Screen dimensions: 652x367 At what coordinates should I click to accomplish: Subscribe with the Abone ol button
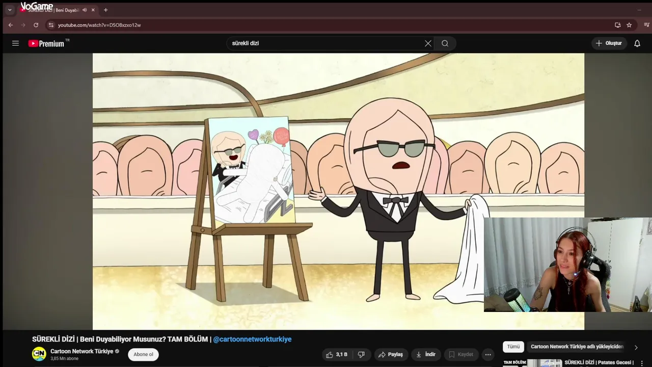(143, 354)
